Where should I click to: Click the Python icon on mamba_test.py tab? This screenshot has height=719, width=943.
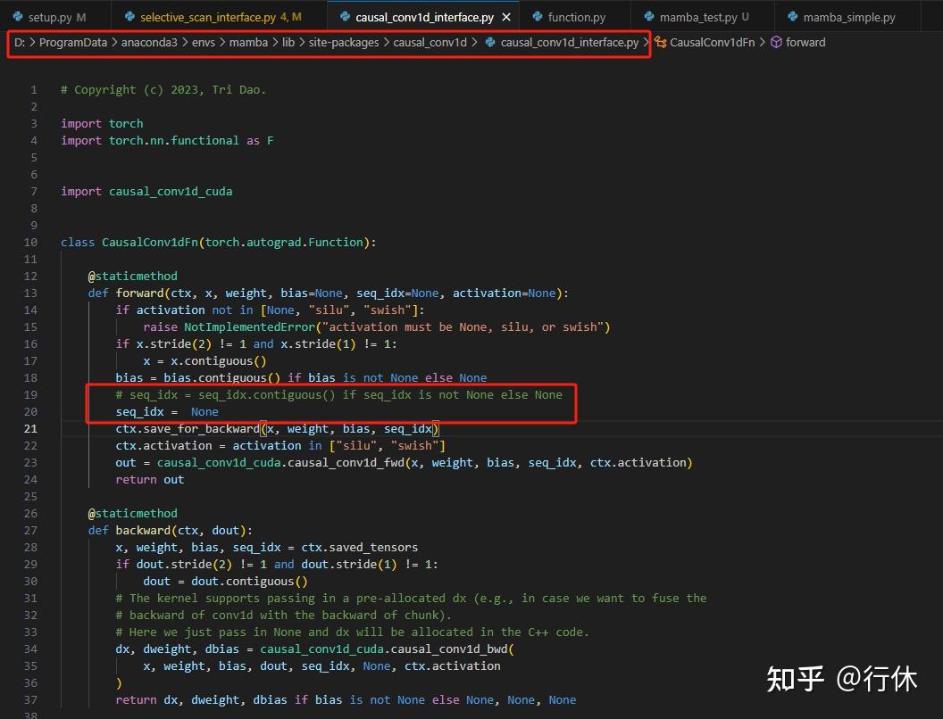click(x=647, y=15)
